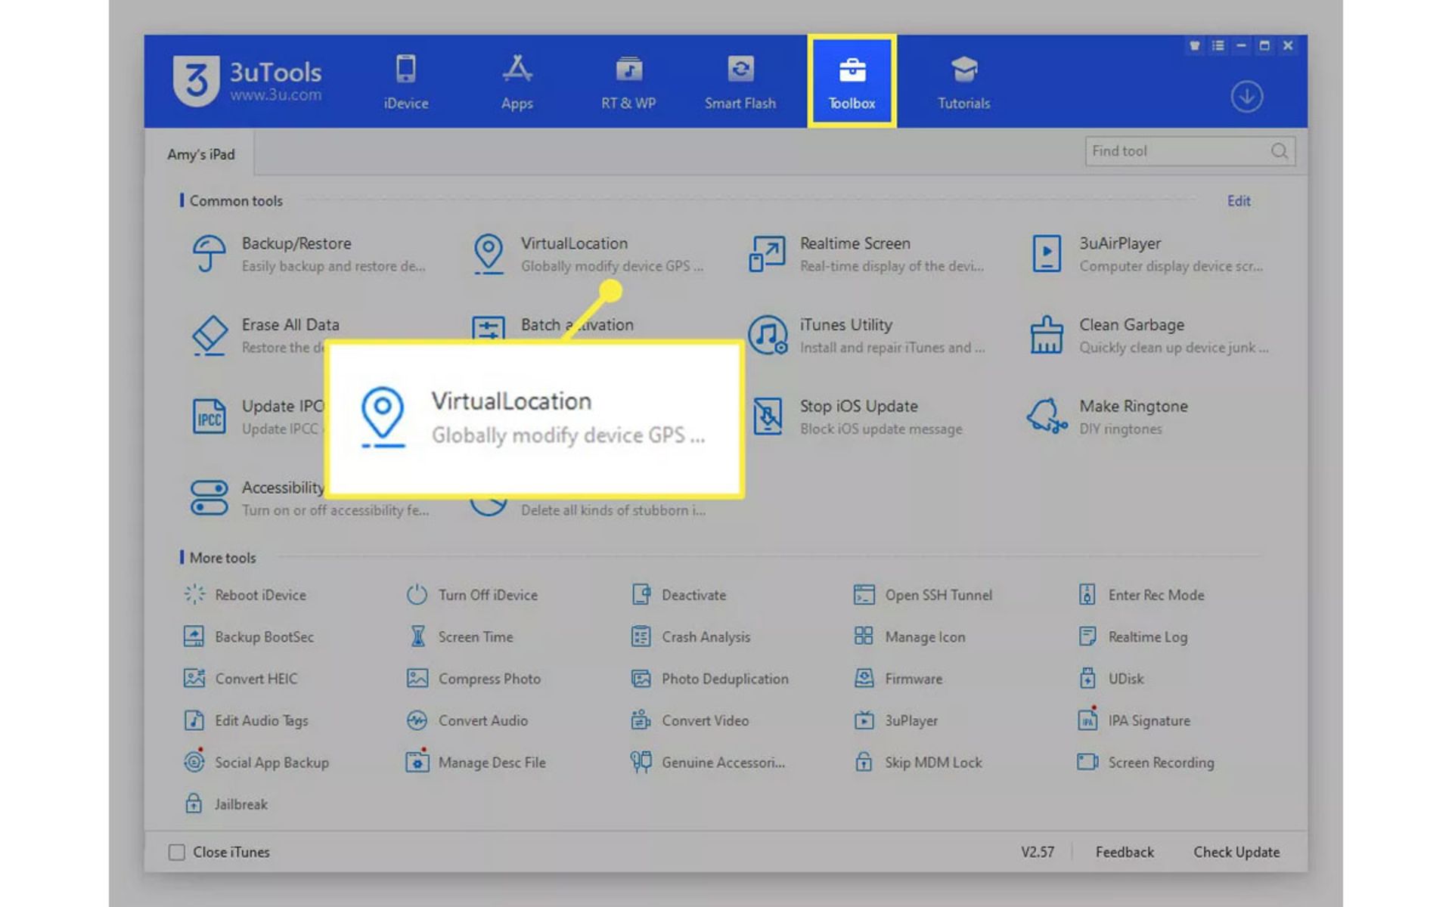Open the downloads arrow icon

pos(1246,97)
